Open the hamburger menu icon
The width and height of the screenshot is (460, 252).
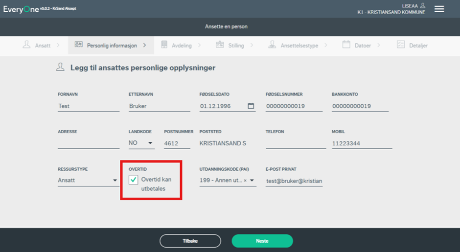point(439,9)
